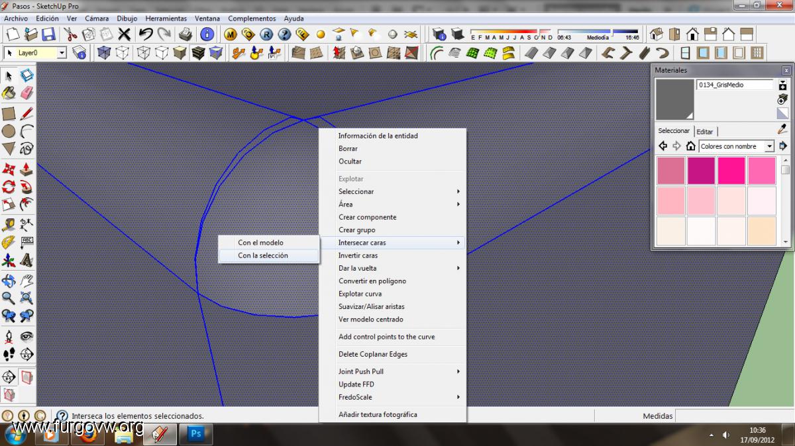Undo the last action
This screenshot has width=795, height=446.
(x=146, y=34)
